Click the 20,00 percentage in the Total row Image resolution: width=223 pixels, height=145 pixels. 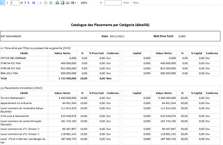pos(83,79)
